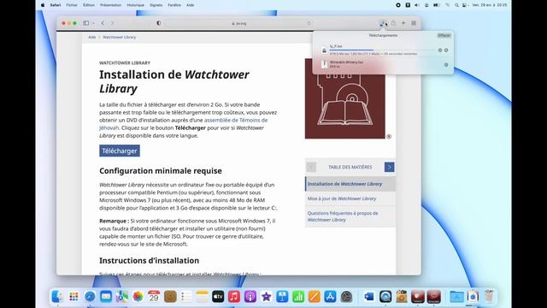Open the Trash in the Dock
The width and height of the screenshot is (547, 308).
[490, 297]
